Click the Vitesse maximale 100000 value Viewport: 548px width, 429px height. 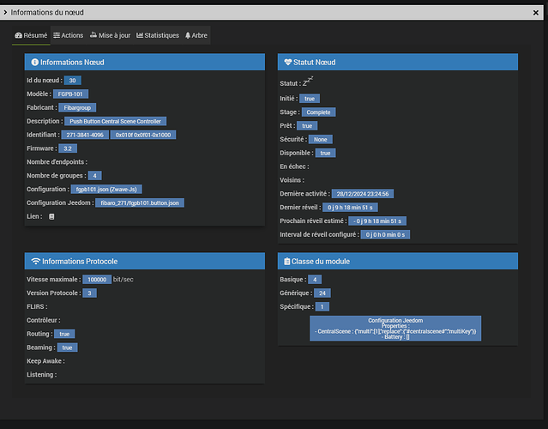click(97, 280)
